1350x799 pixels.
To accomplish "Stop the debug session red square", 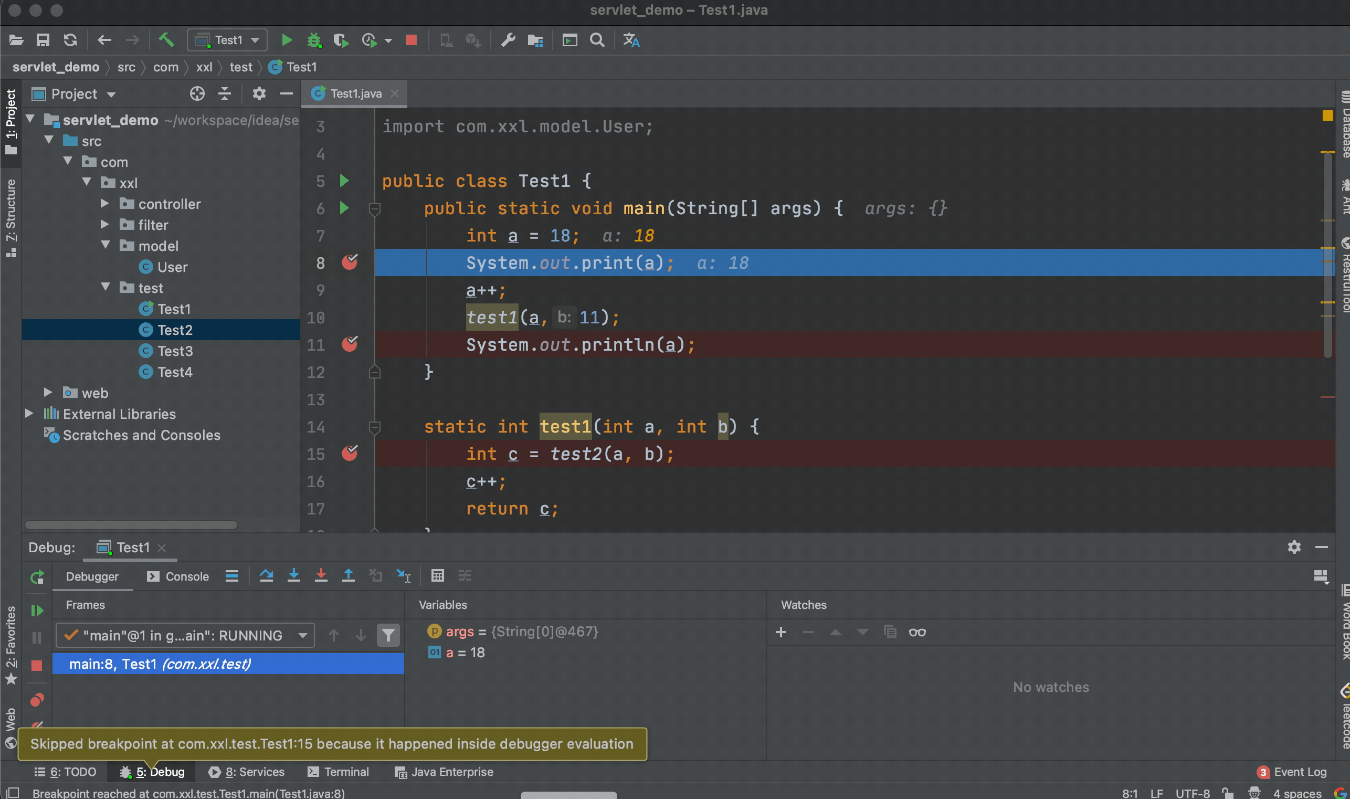I will tap(37, 666).
